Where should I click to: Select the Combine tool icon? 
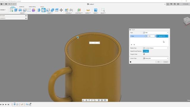coord(52,10)
